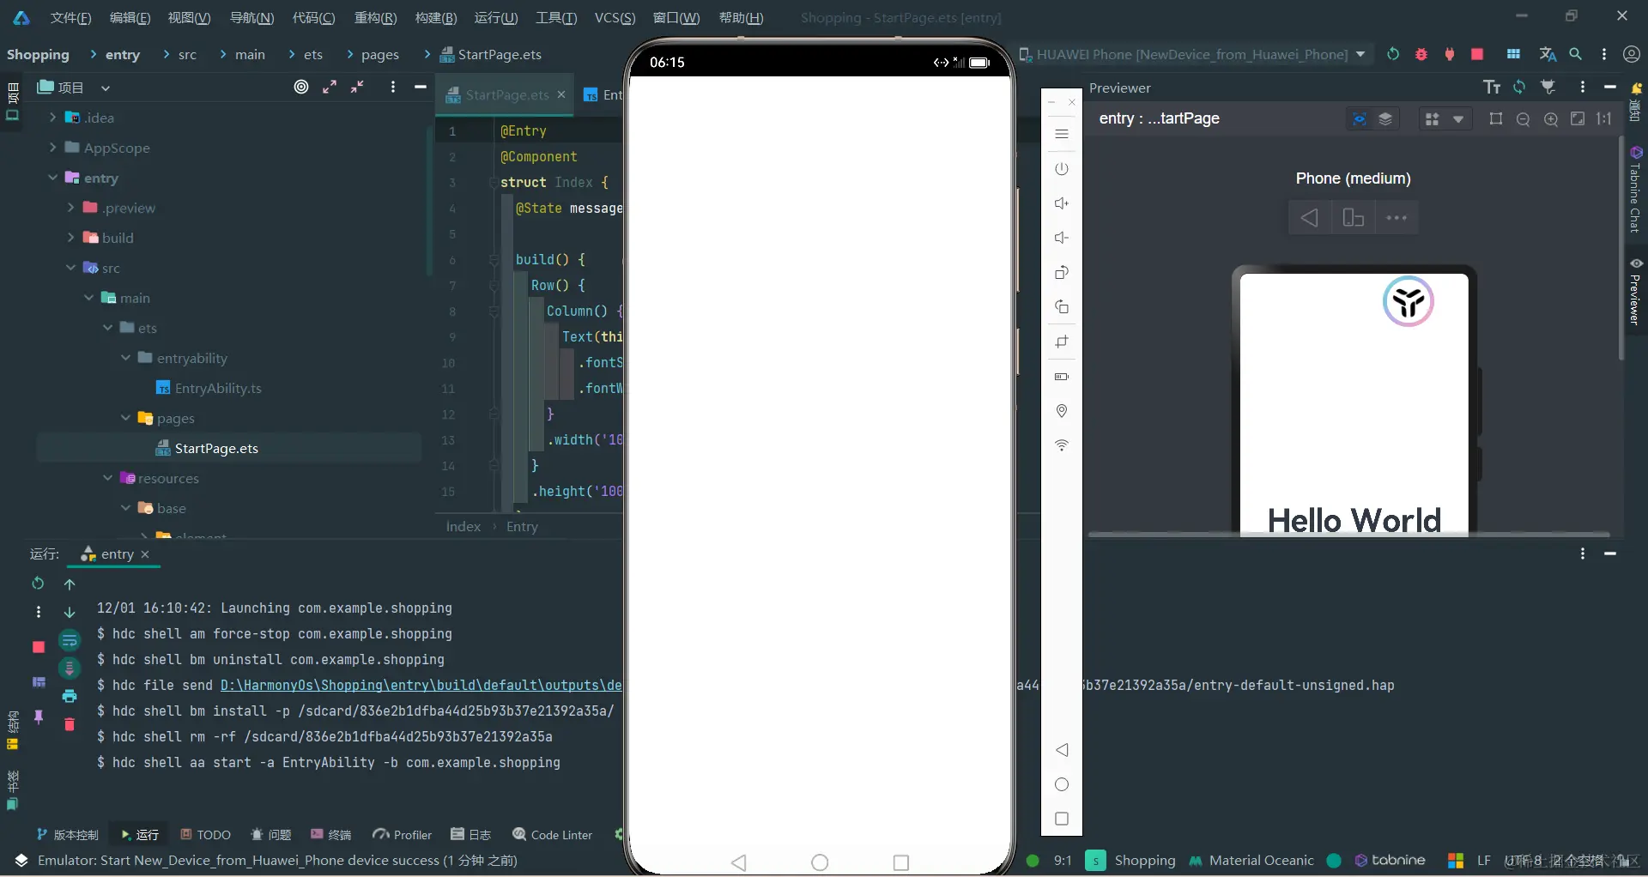The width and height of the screenshot is (1648, 877).
Task: Click locate file target icon in project panel
Action: [x=301, y=87]
